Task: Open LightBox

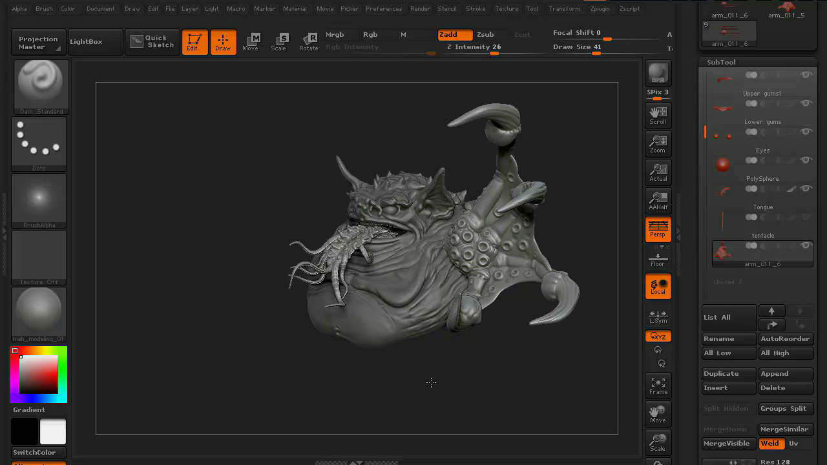Action: pos(95,42)
